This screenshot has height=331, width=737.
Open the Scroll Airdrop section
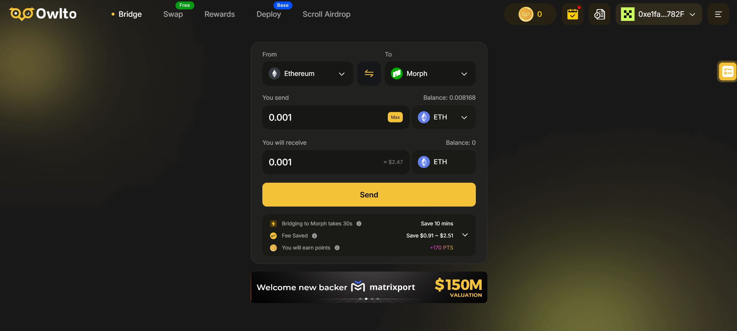pyautogui.click(x=327, y=14)
